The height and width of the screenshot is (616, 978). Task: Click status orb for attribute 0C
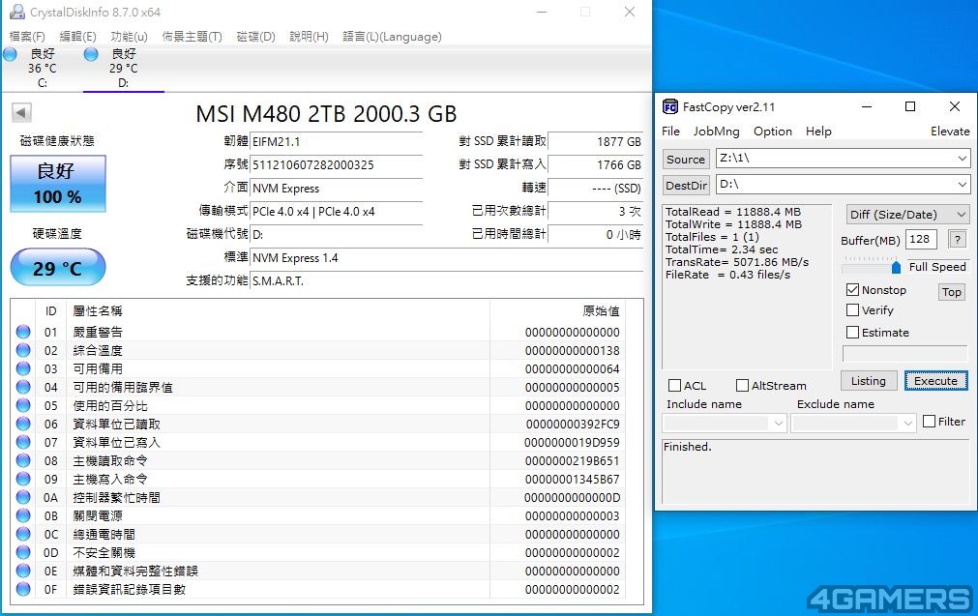tap(24, 535)
